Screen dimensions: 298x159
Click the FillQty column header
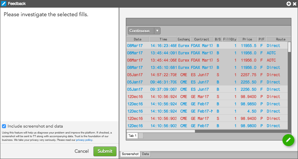230,39
